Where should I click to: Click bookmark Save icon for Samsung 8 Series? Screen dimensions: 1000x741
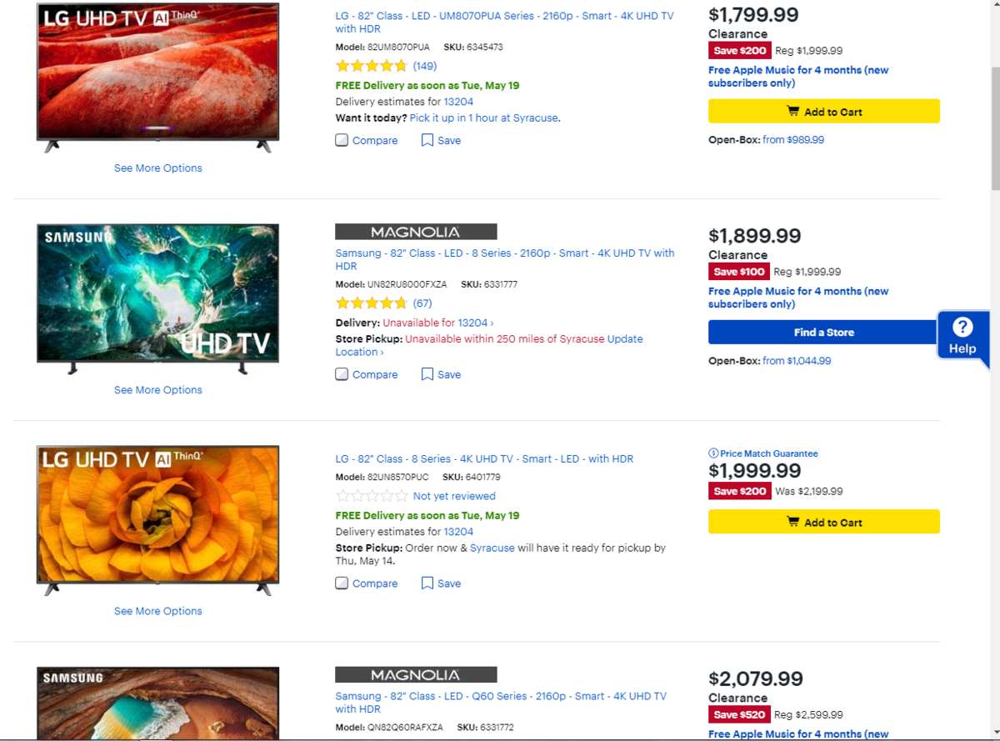pyautogui.click(x=427, y=374)
